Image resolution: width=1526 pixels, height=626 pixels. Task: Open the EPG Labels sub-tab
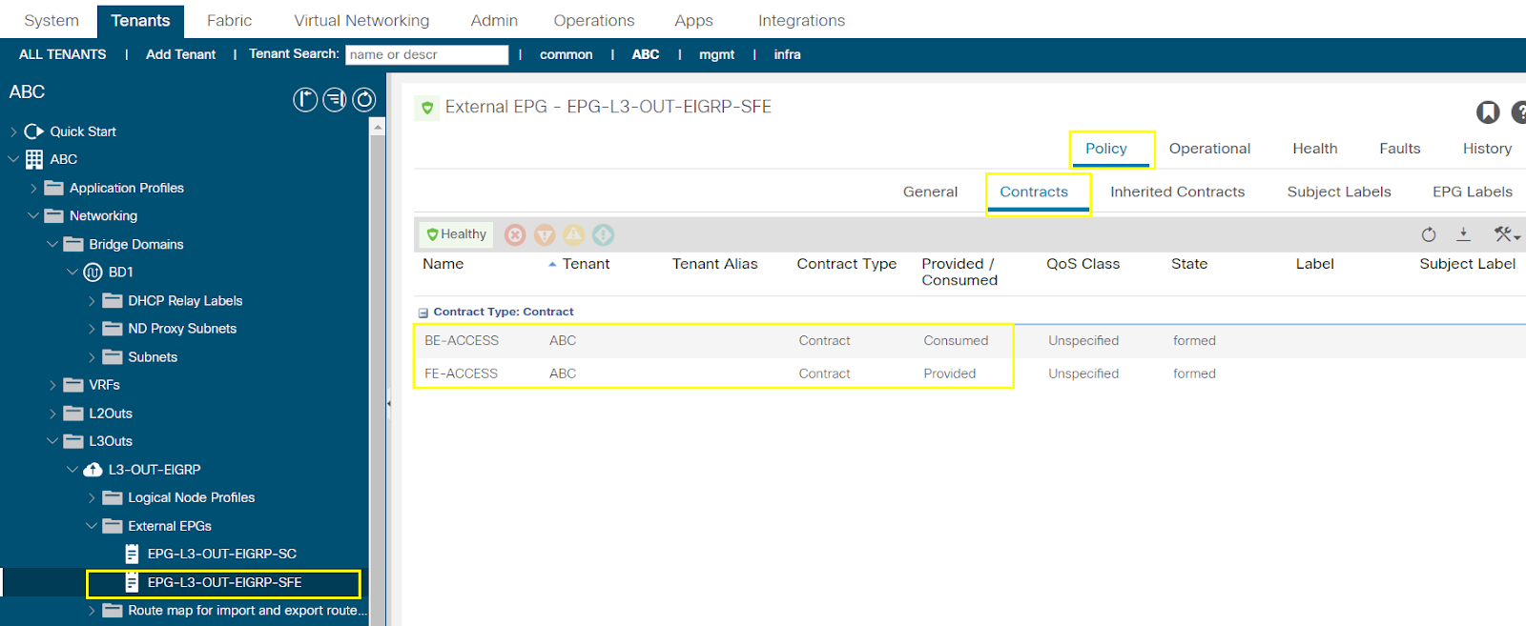coord(1473,192)
